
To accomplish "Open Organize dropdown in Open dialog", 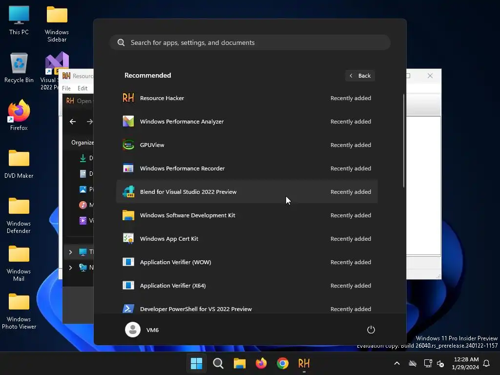I will [82, 143].
